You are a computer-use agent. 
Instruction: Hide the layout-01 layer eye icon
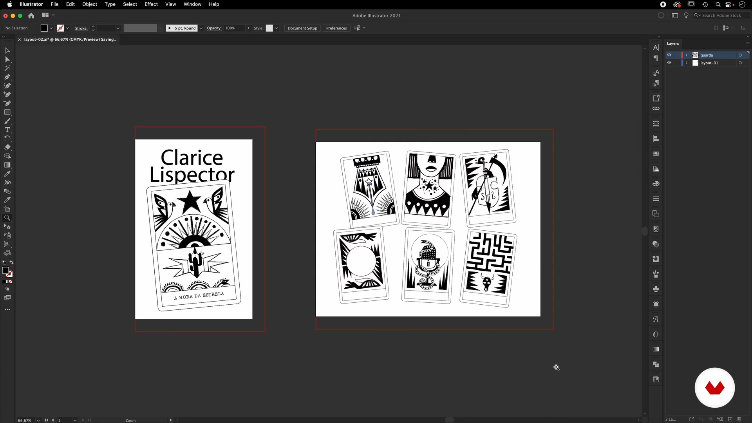669,63
